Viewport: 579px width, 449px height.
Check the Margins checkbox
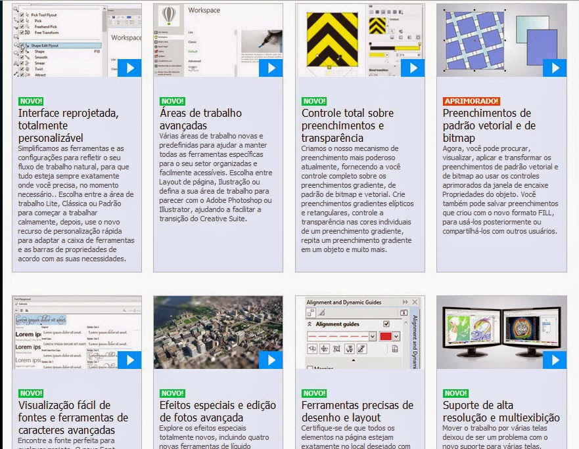click(310, 367)
